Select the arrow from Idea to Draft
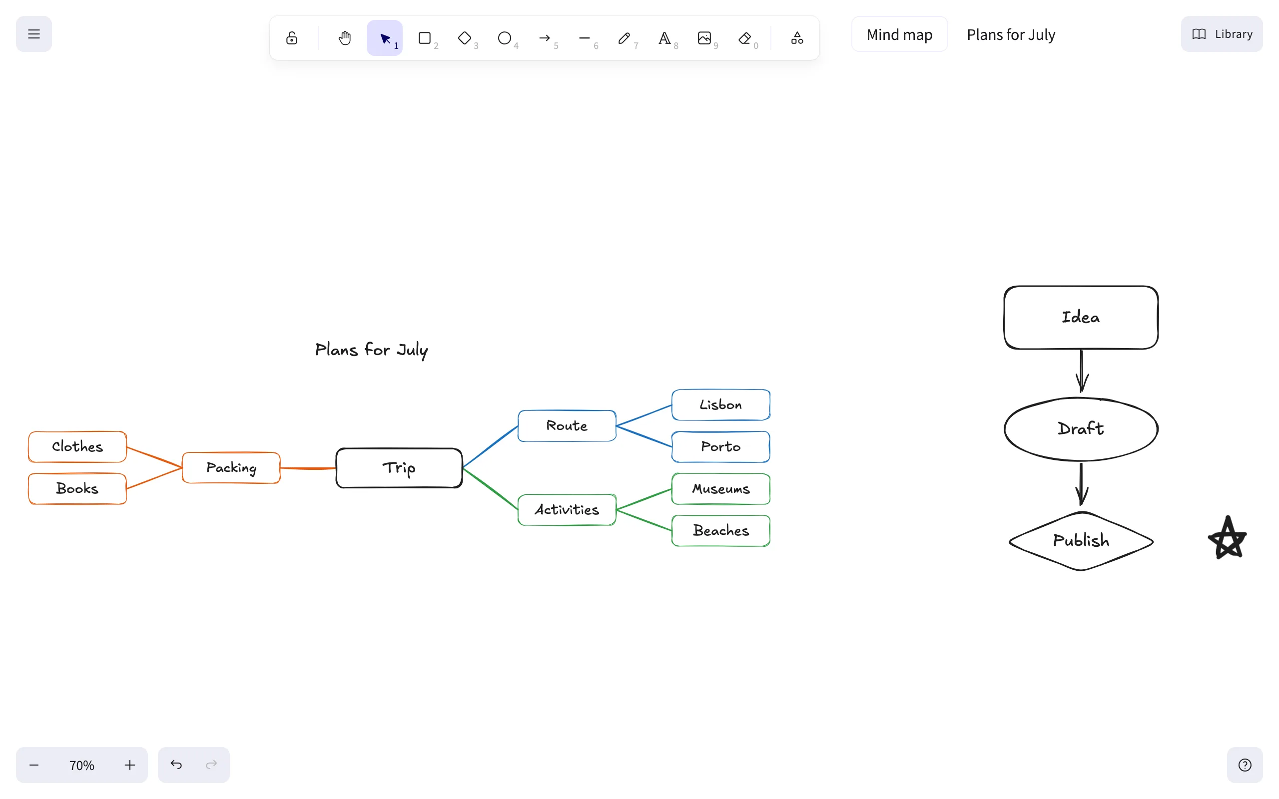1279x799 pixels. [1082, 372]
